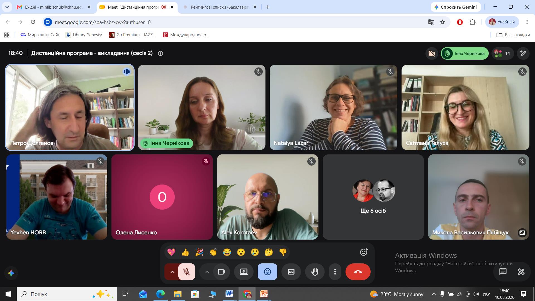Send the party popper reaction
Screen dimensions: 535x301
click(199, 252)
